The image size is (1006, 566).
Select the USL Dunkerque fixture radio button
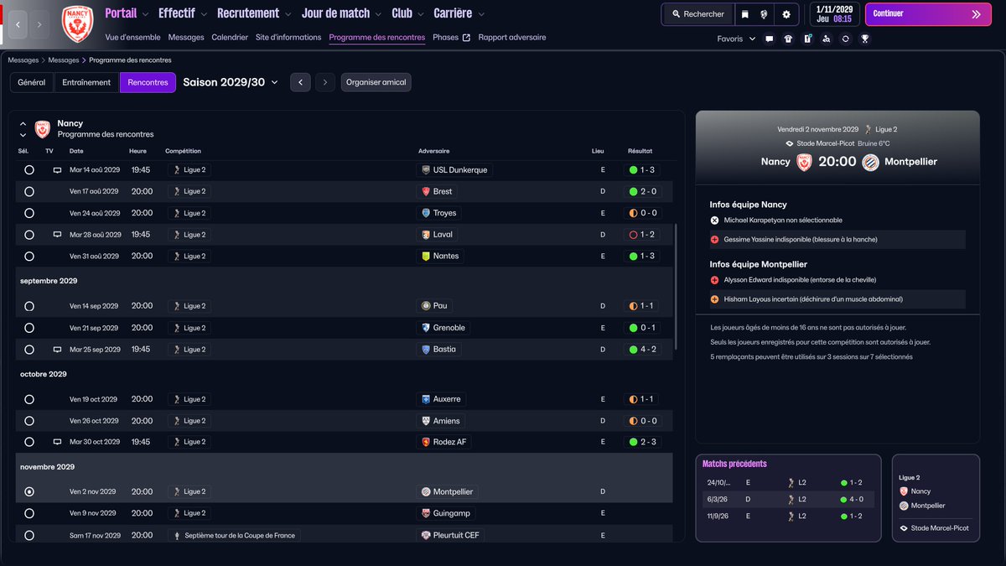point(29,169)
